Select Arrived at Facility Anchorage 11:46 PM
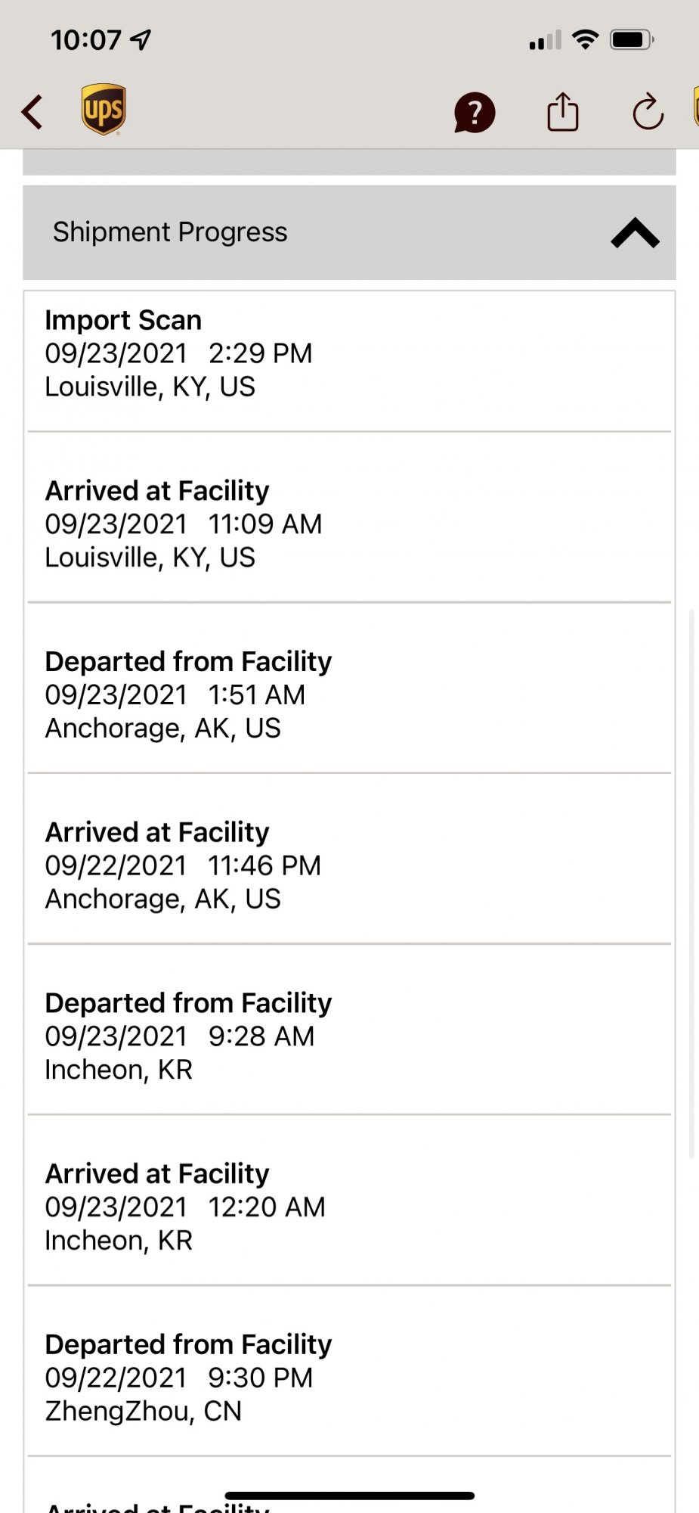699x1513 pixels. pos(349,865)
